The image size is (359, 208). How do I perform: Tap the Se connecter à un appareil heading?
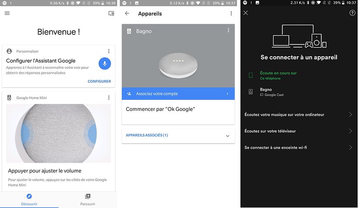tap(299, 57)
